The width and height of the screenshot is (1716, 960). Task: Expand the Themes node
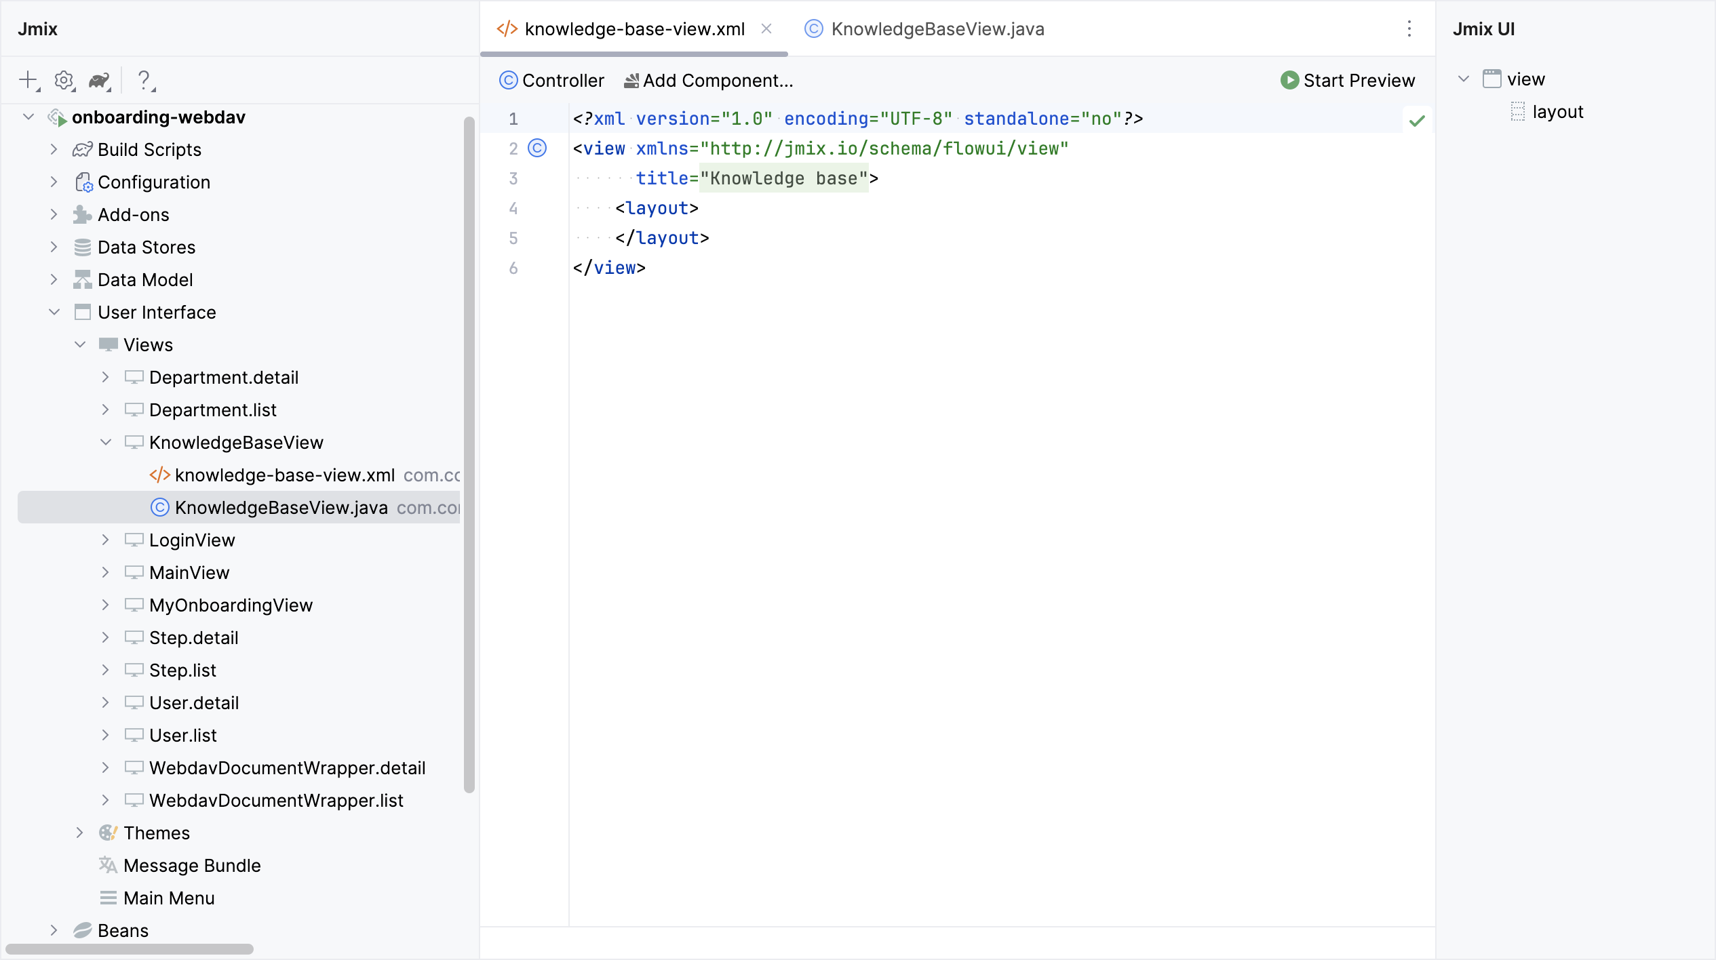tap(79, 833)
